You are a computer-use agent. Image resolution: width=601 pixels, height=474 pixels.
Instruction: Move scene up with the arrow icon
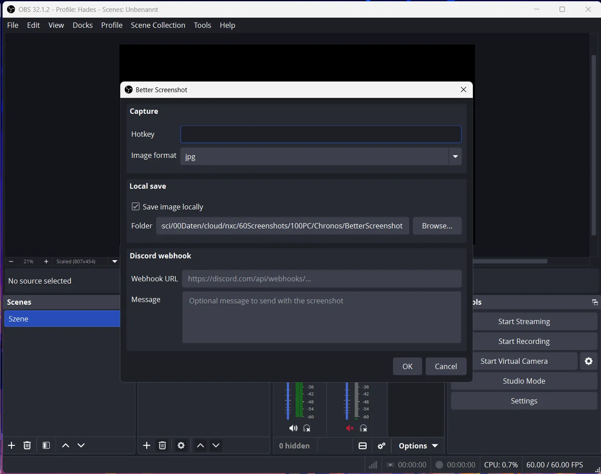66,445
